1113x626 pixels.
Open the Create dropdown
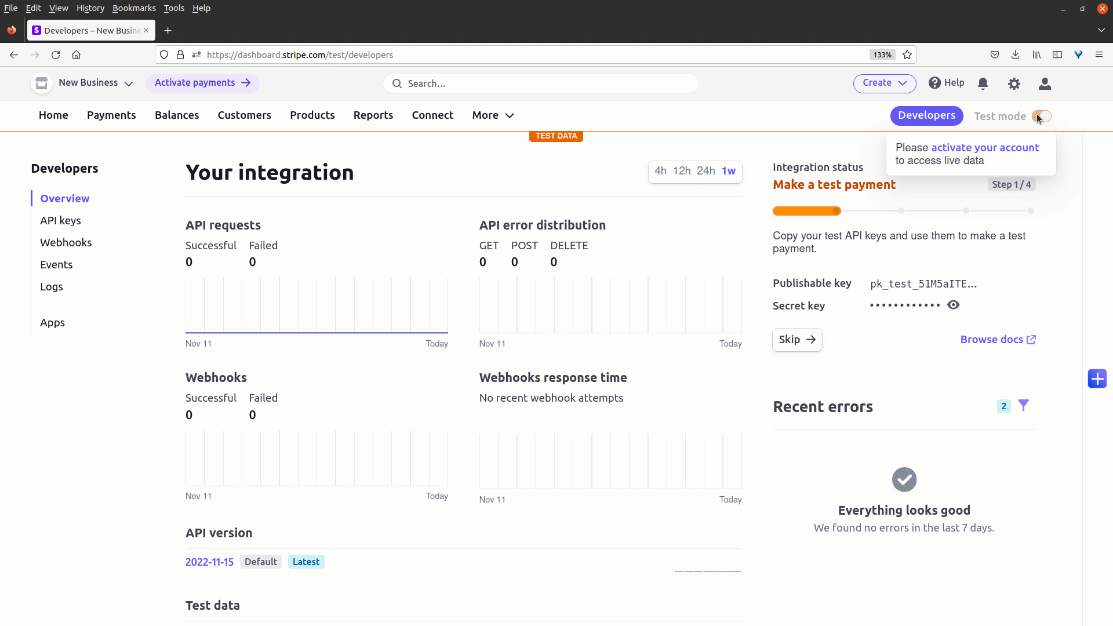click(885, 83)
